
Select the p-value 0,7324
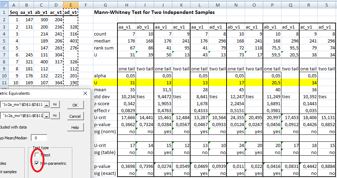145,124
